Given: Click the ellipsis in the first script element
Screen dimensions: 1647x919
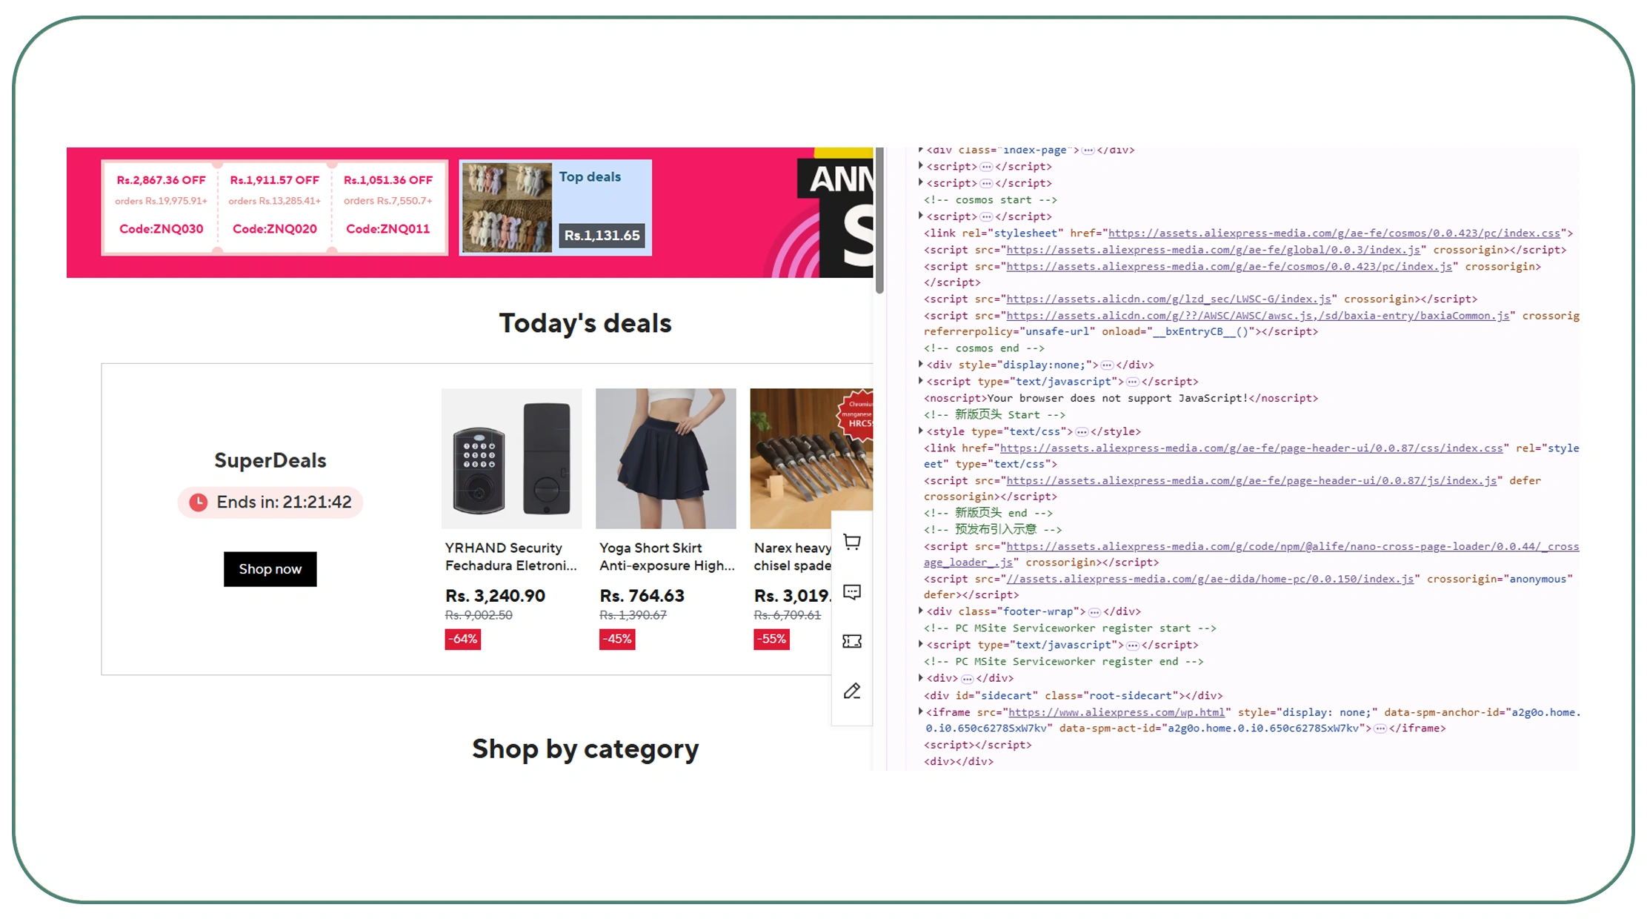Looking at the screenshot, I should pos(985,166).
